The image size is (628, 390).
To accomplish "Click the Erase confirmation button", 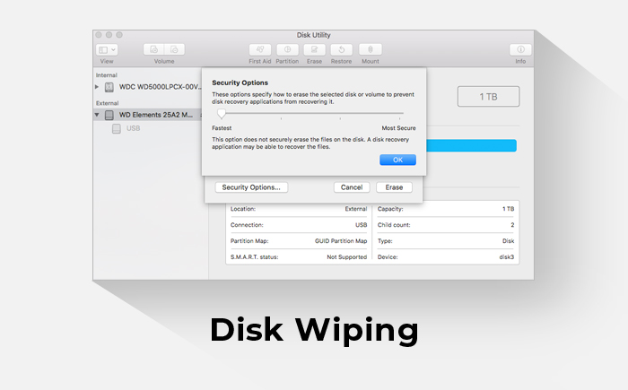I will point(394,187).
